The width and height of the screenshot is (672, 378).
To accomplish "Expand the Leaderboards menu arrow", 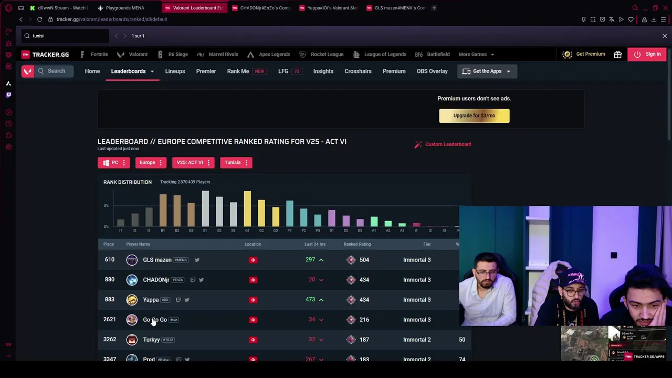I will pyautogui.click(x=152, y=71).
